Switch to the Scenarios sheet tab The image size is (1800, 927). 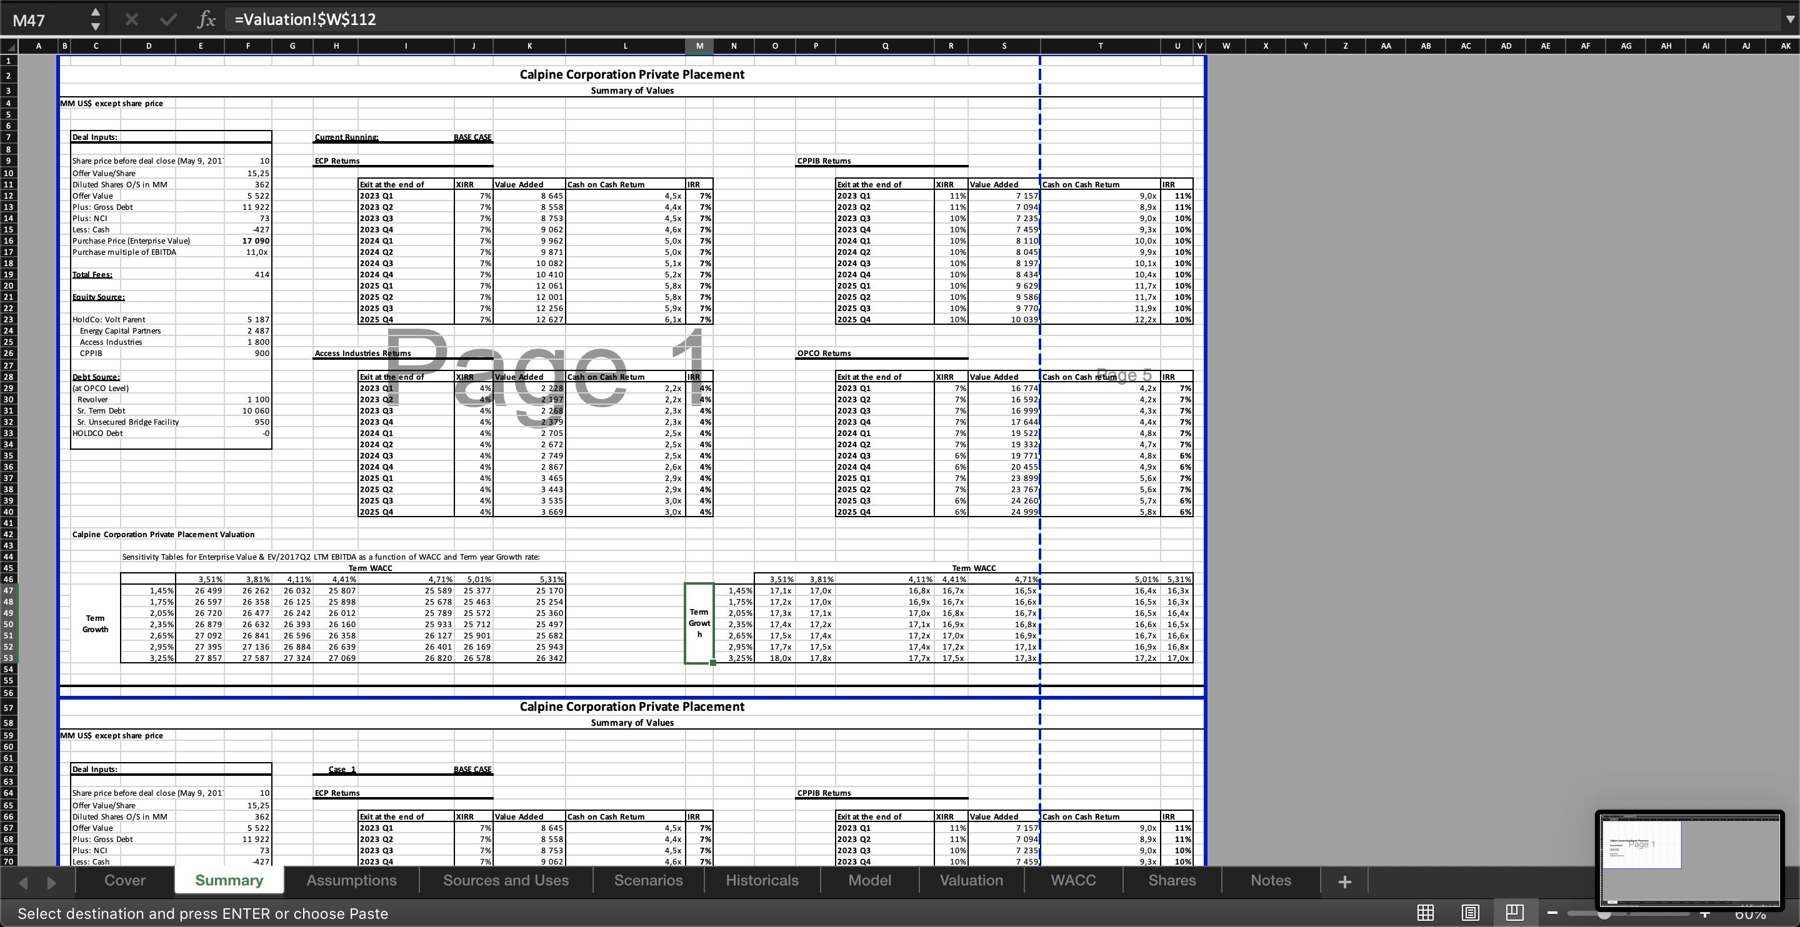coord(649,880)
